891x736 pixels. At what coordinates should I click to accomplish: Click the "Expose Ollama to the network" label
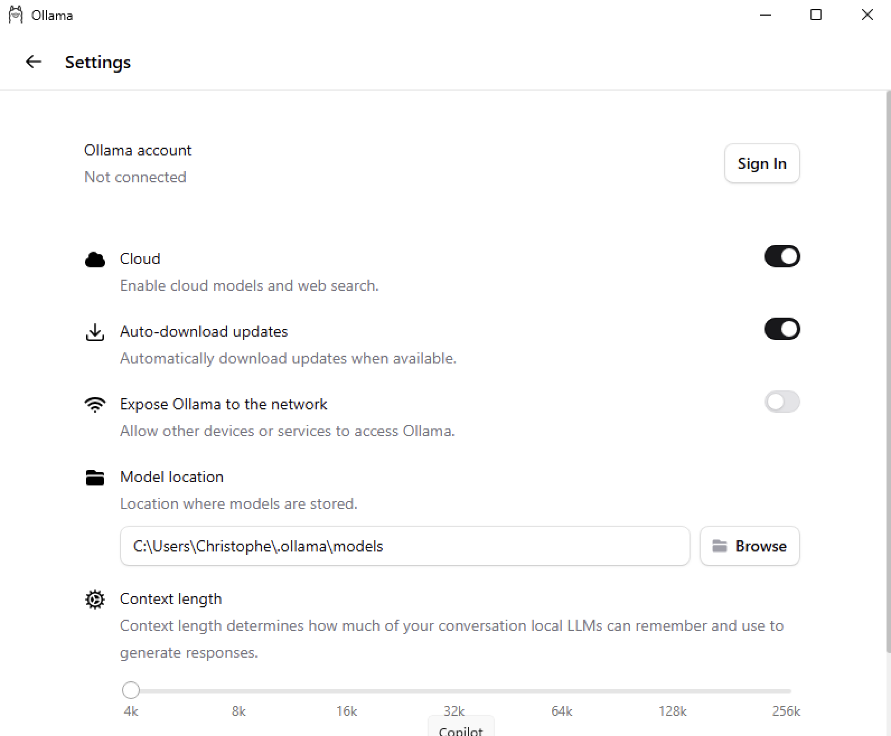coord(223,404)
